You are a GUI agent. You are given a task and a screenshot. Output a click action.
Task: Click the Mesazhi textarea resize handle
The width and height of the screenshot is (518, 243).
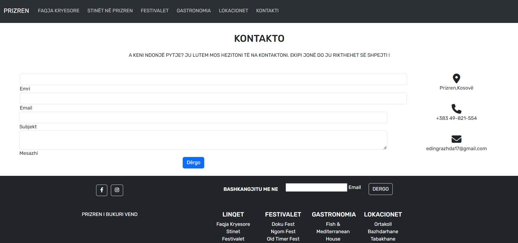pos(385,148)
